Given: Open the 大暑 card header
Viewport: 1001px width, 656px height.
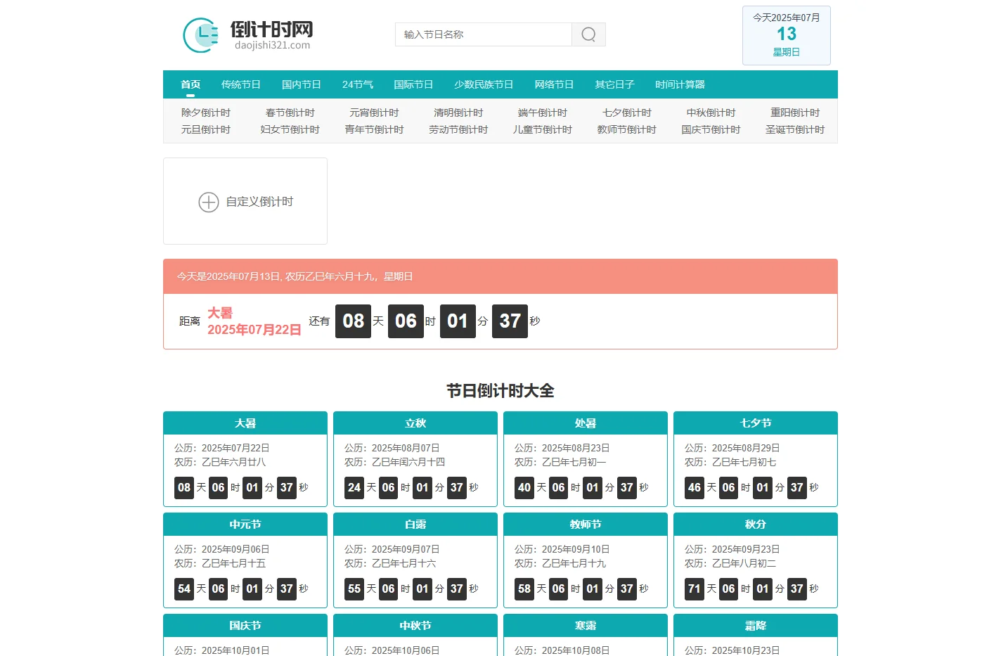Looking at the screenshot, I should pos(245,423).
